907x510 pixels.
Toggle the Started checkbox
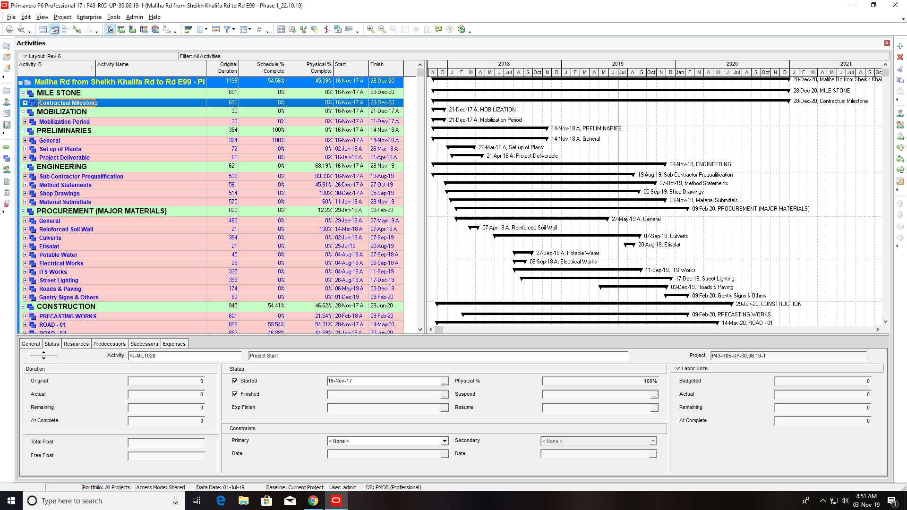tap(235, 381)
